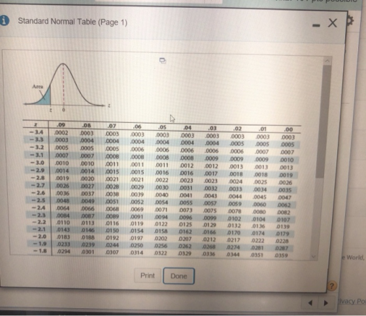This screenshot has height=316, width=366.
Task: Click value .0035 in row -2.7
Action: pos(285,190)
